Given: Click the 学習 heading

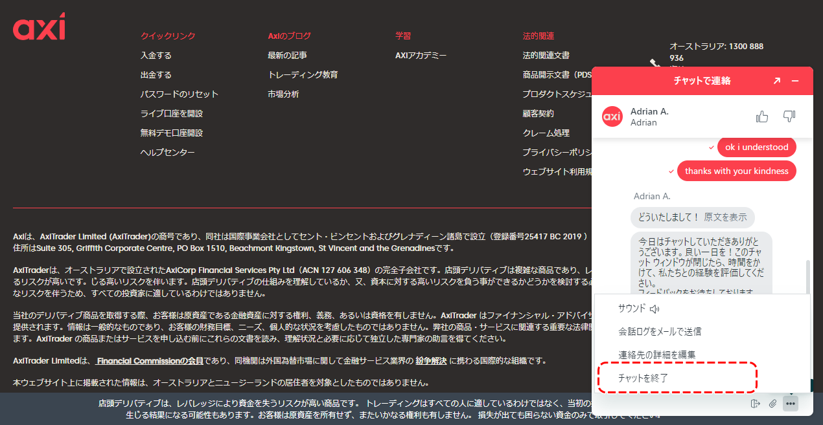Looking at the screenshot, I should 403,36.
